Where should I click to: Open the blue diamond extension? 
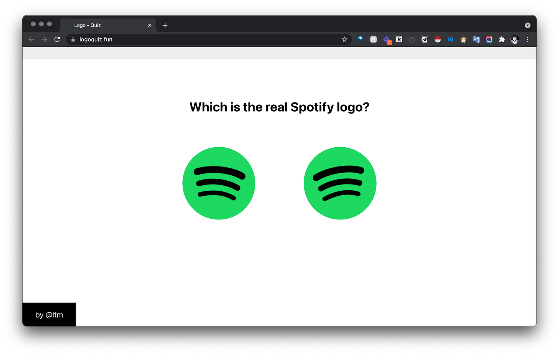point(361,39)
